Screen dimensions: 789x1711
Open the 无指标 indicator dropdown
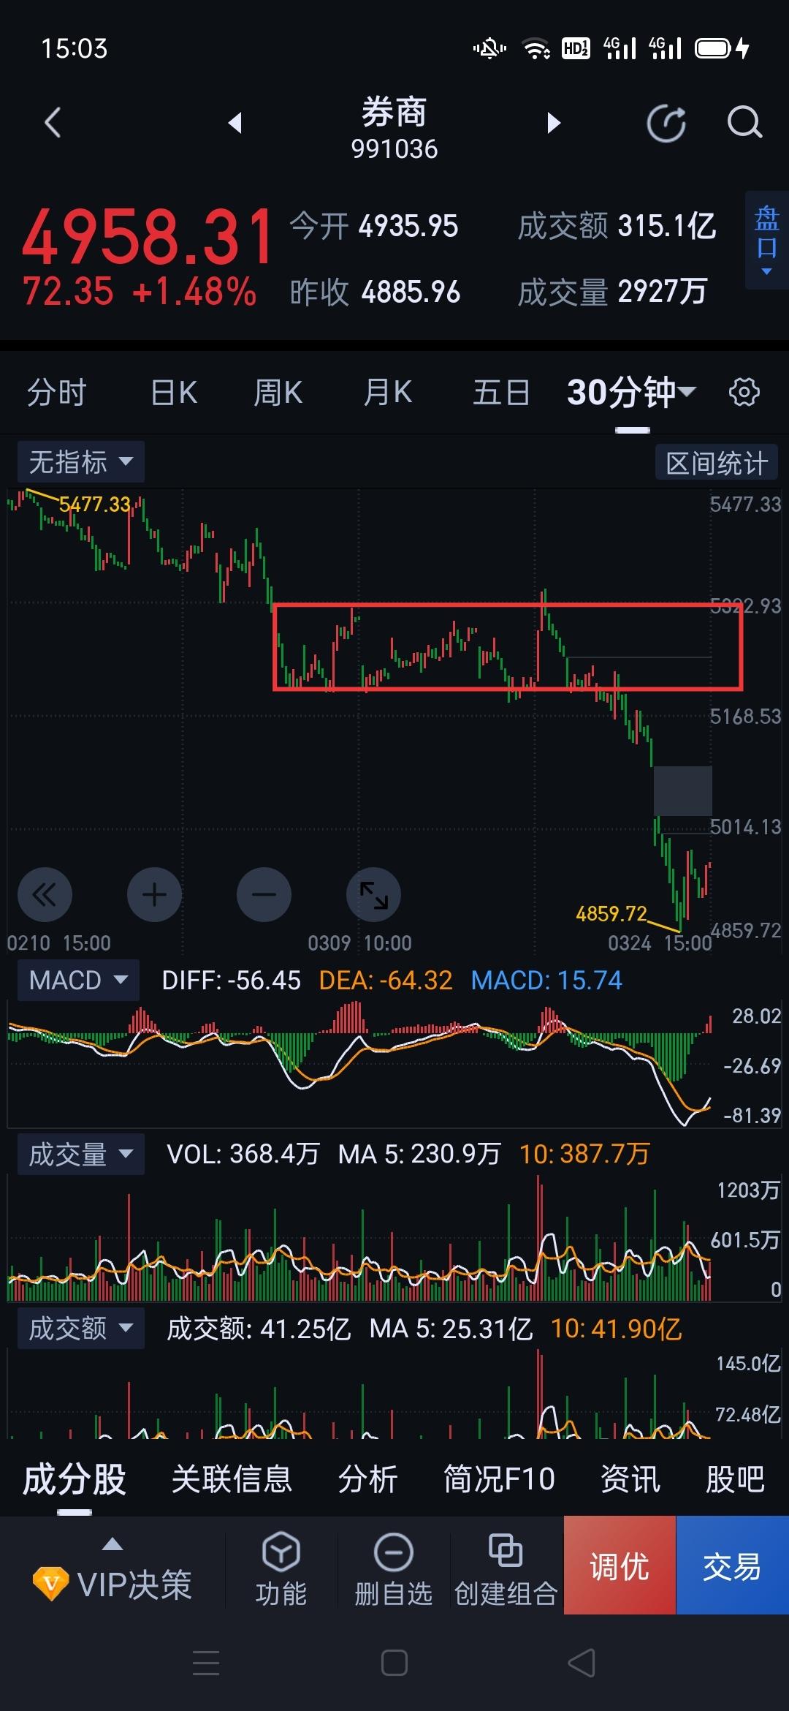[80, 461]
